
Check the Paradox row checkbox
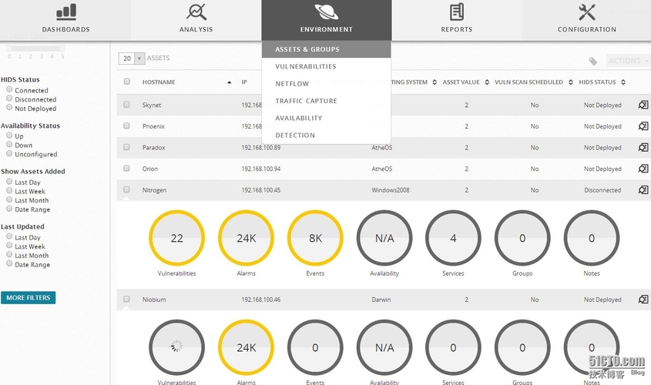126,147
